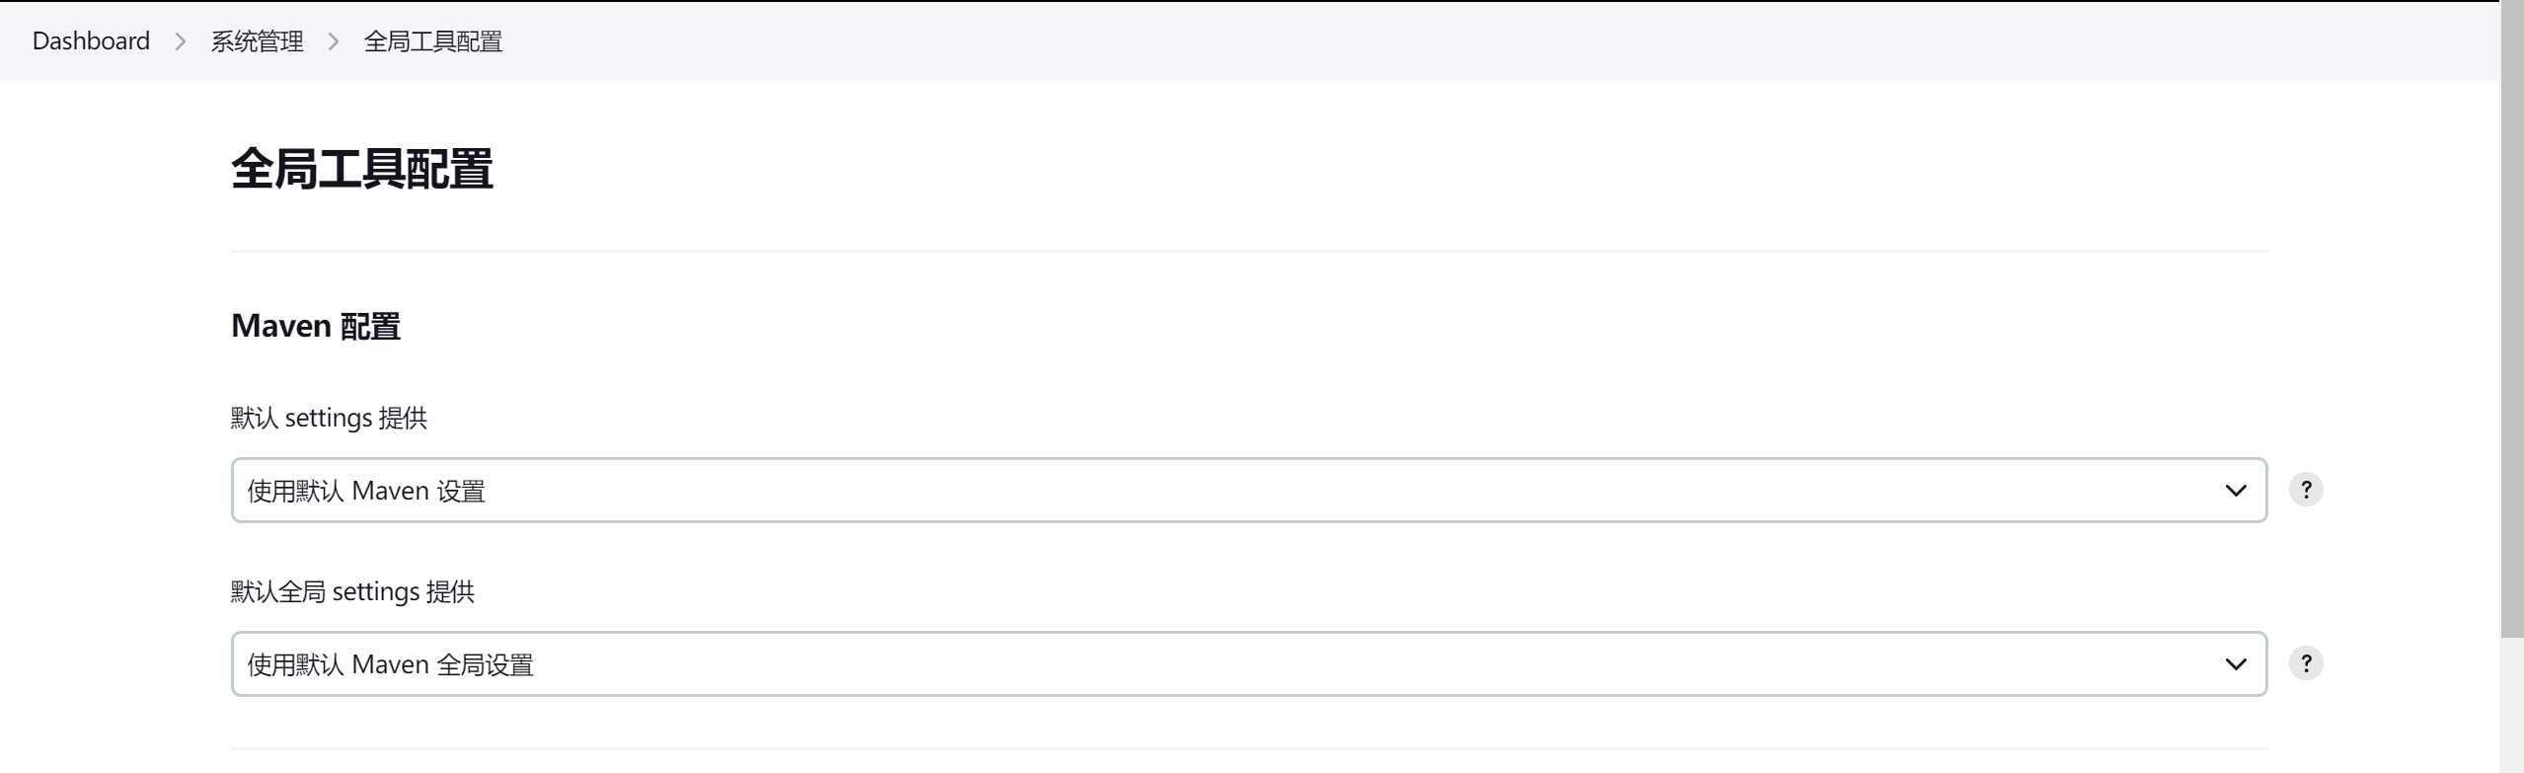Click chevron icon after Dashboard breadcrumb

(x=181, y=41)
